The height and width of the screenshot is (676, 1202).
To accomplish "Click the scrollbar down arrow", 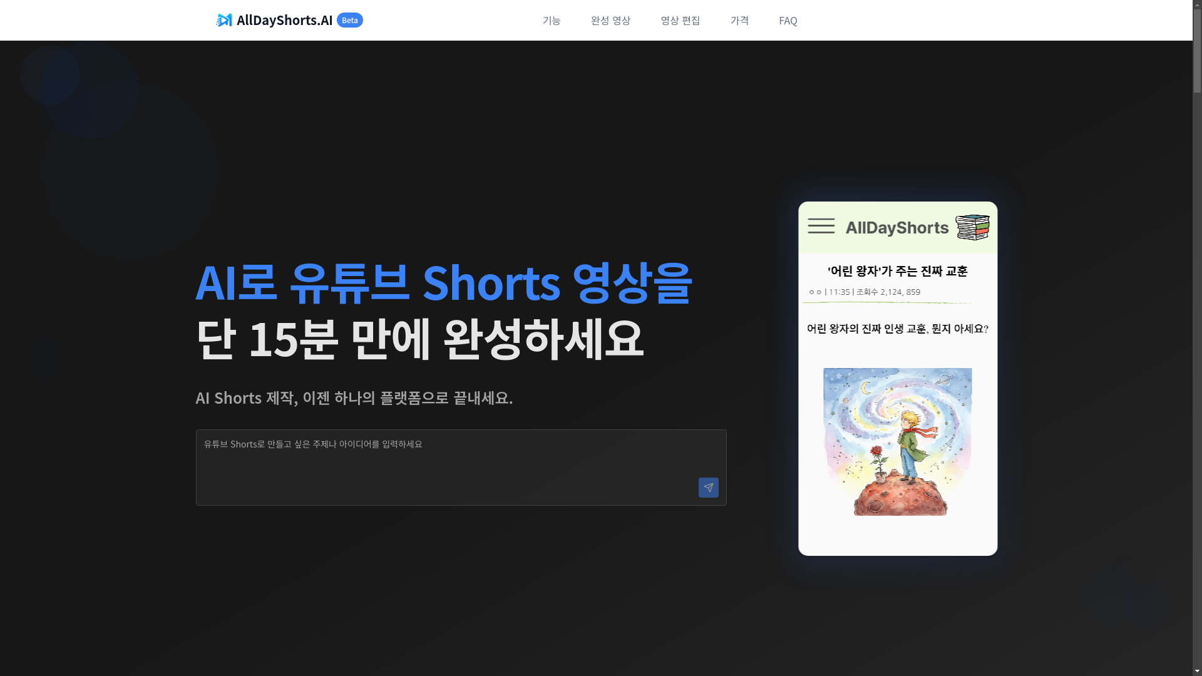I will [x=1197, y=671].
